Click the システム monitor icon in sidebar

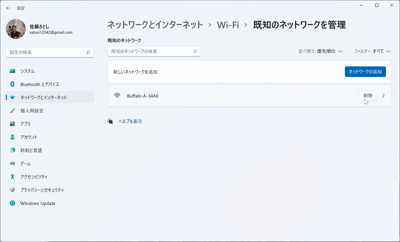click(12, 71)
